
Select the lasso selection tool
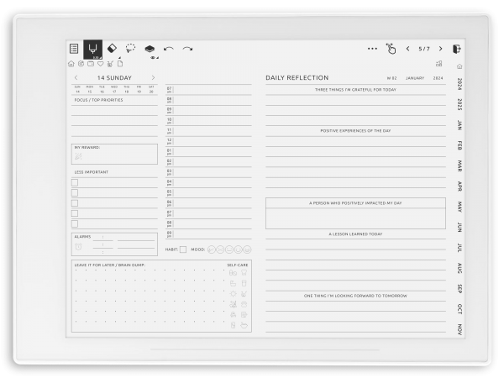tap(130, 48)
